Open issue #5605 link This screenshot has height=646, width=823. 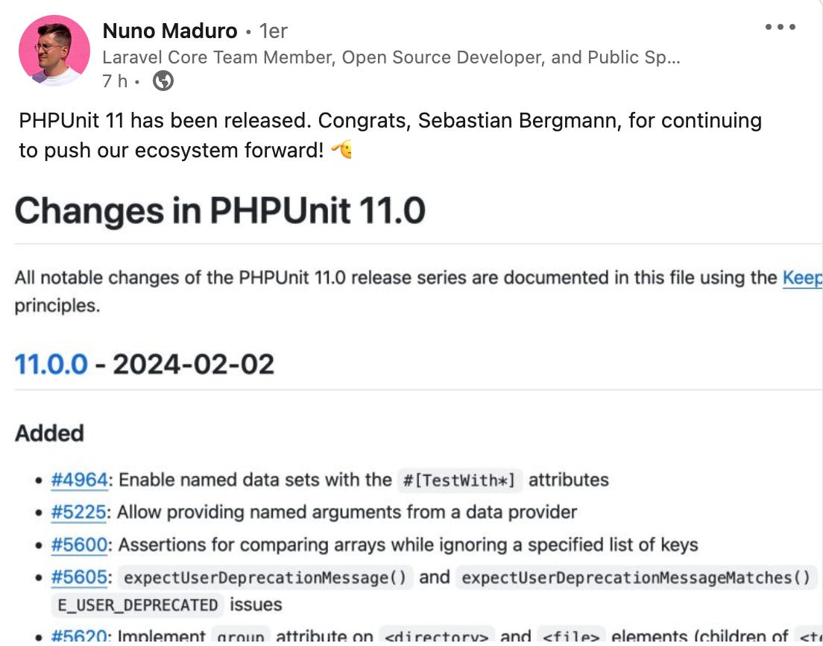(x=79, y=577)
